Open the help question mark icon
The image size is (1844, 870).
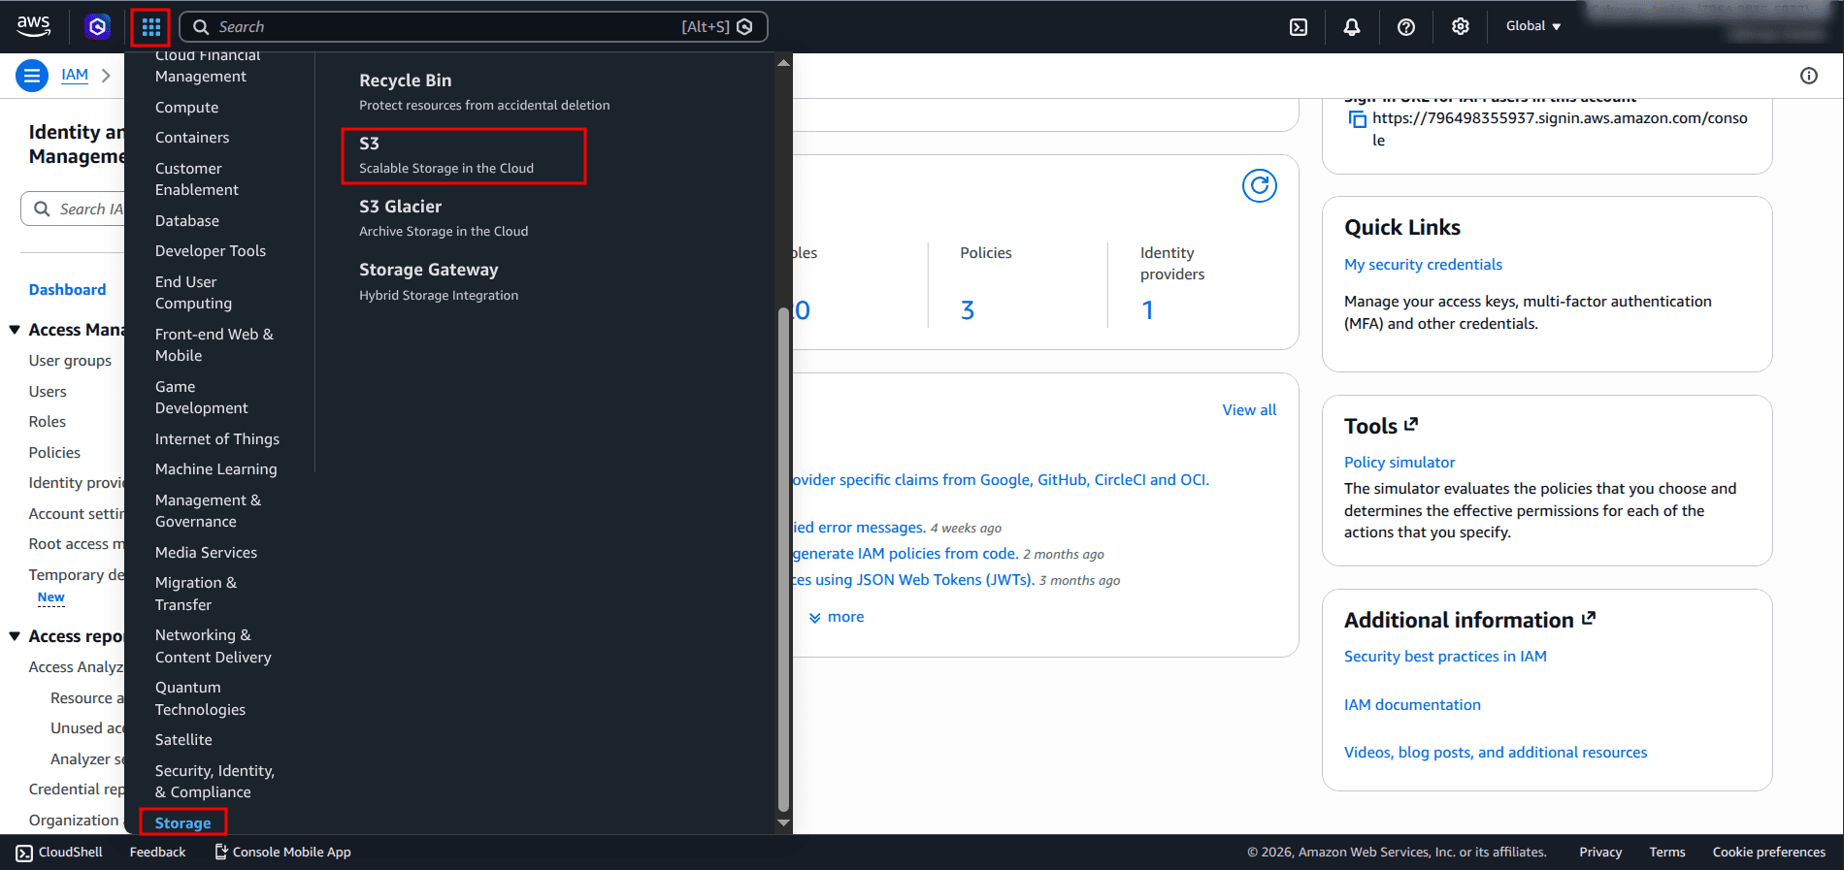coord(1406,27)
